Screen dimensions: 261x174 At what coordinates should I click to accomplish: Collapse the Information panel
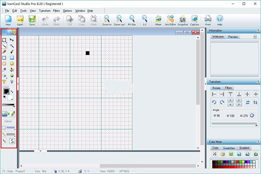[258, 31]
